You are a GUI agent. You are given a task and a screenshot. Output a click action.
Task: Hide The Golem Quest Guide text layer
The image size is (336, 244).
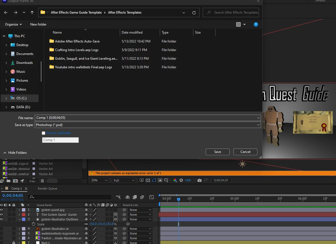pyautogui.click(x=1, y=215)
